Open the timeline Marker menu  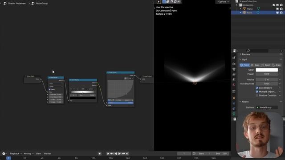[47, 154]
